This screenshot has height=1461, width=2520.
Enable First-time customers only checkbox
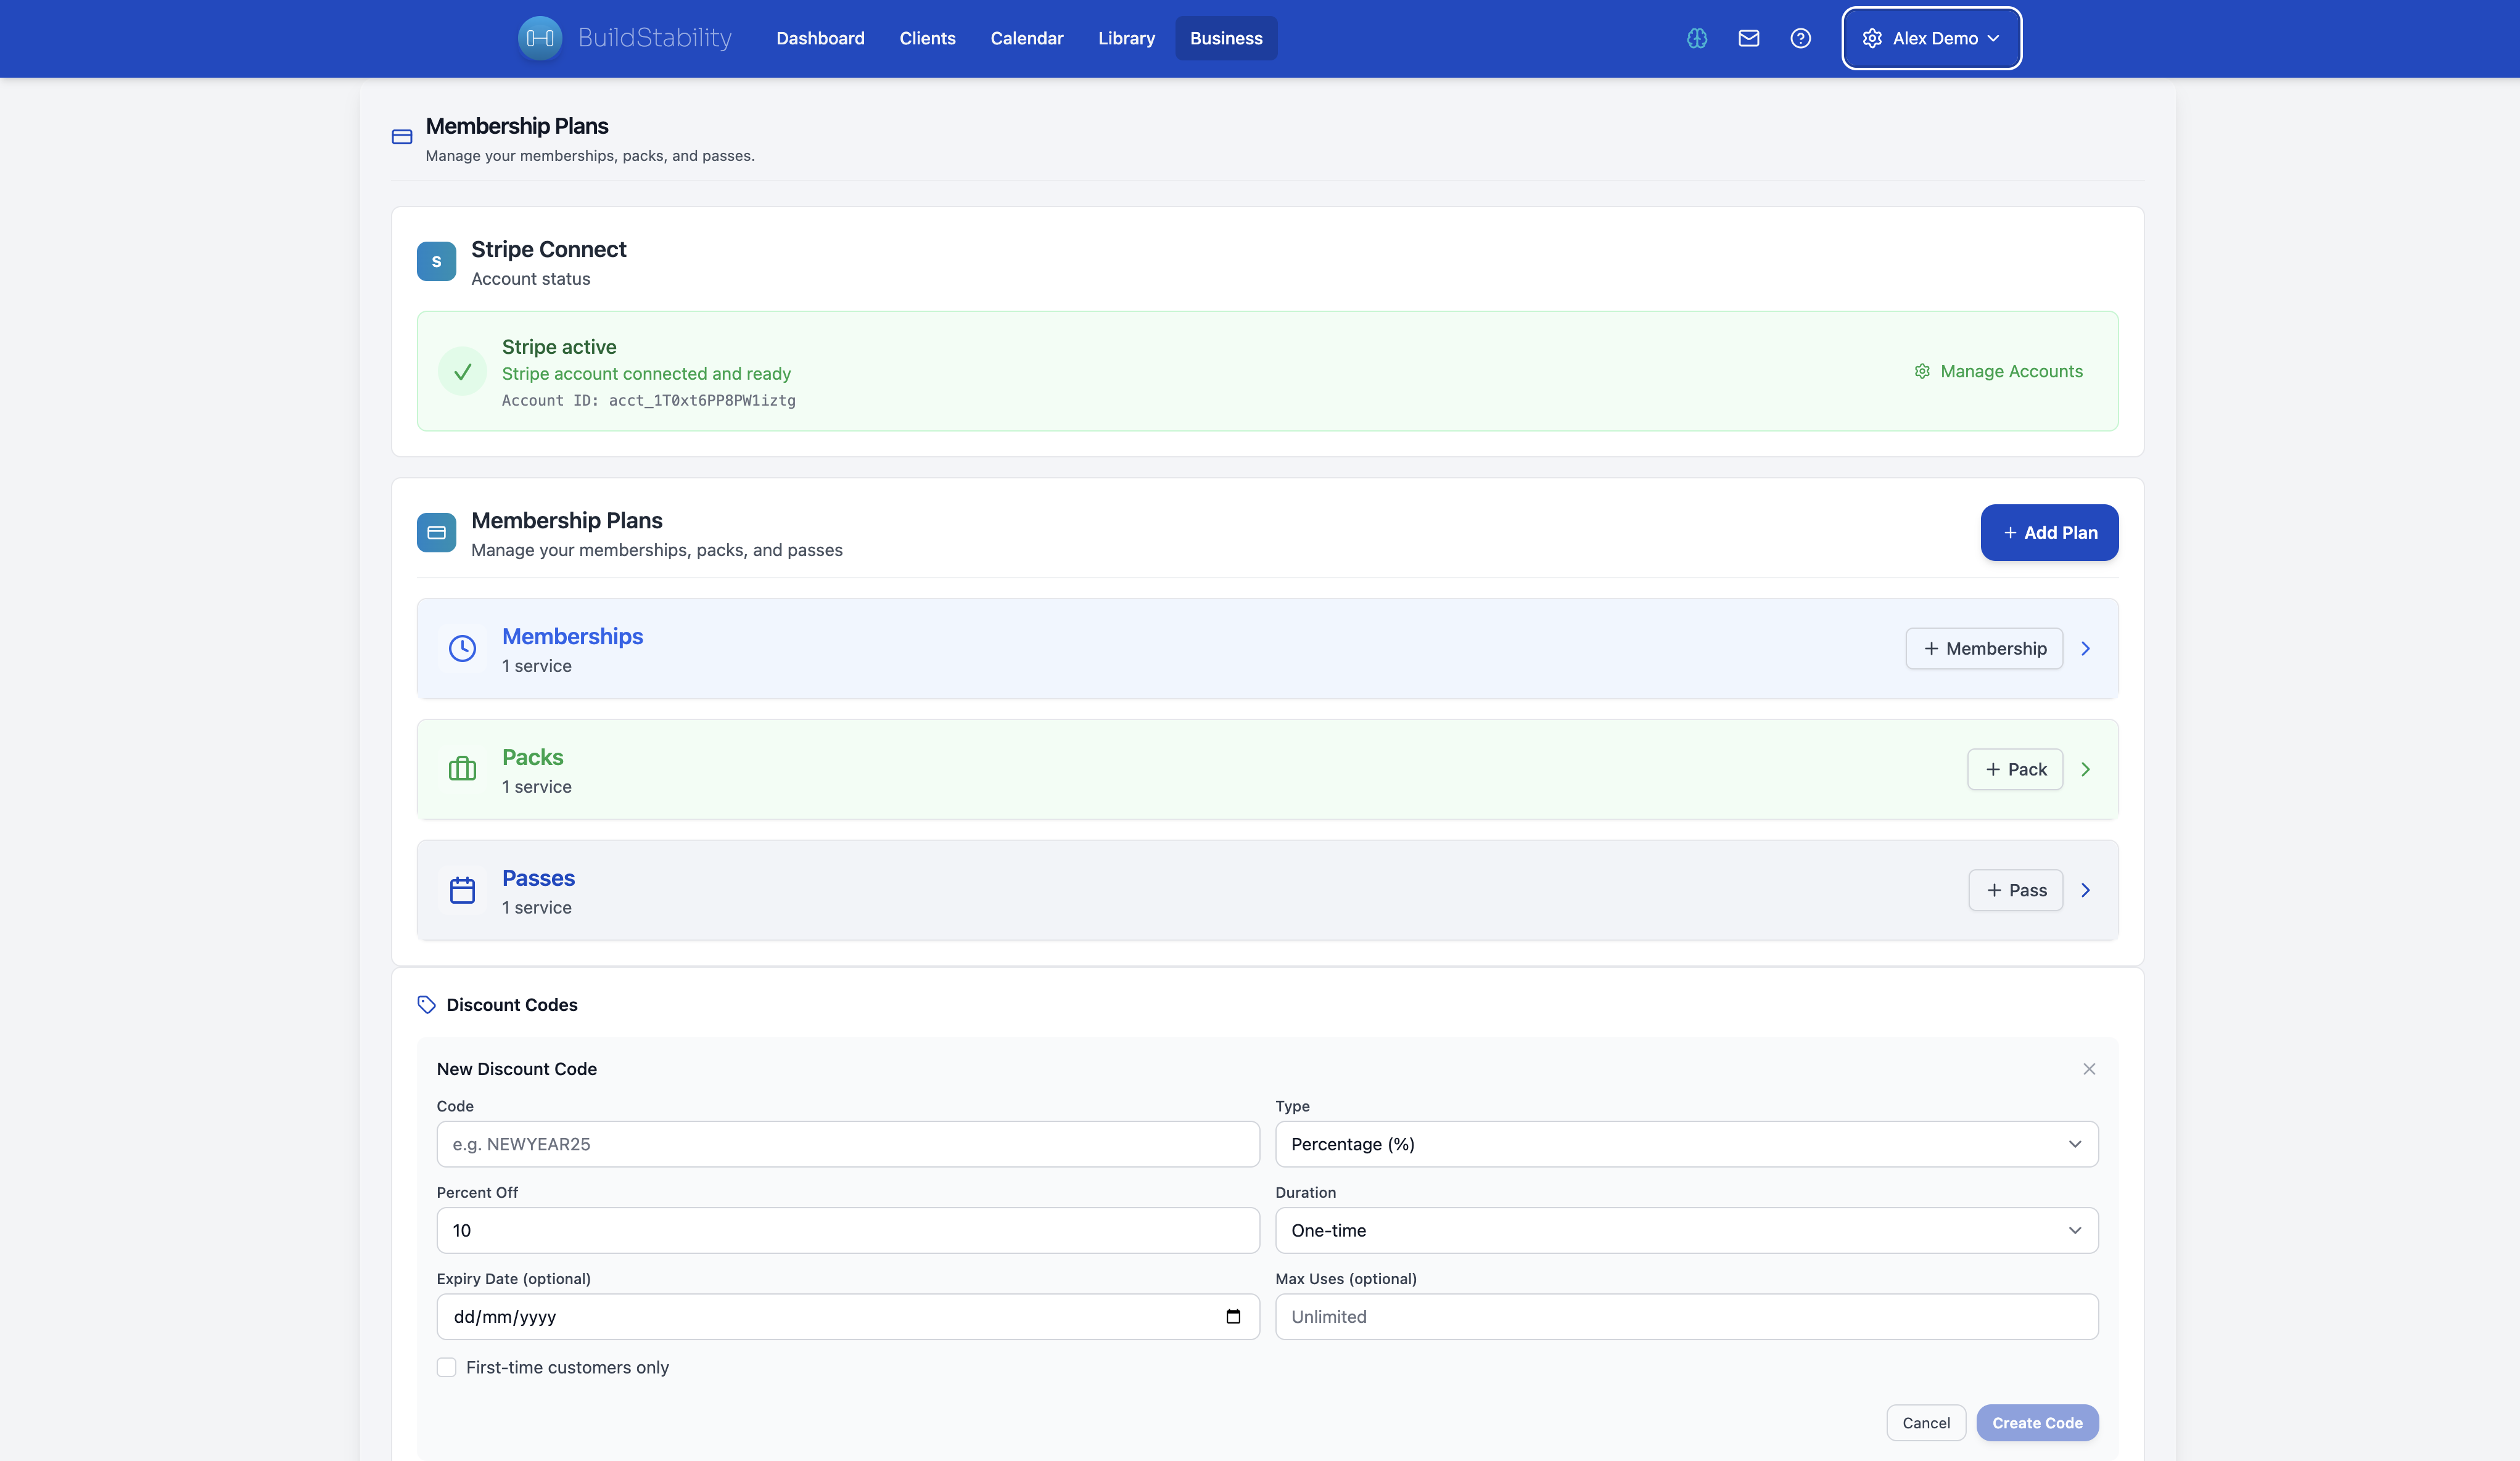[x=447, y=1367]
